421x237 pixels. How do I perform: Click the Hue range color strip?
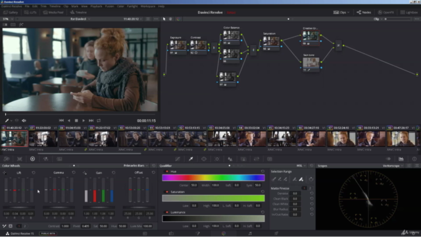213,178
